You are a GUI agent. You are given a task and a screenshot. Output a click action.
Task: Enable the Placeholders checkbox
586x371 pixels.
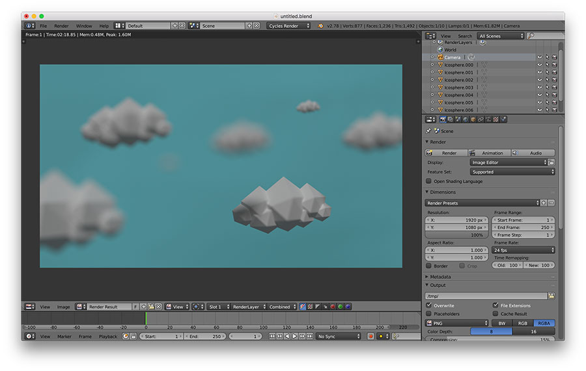(428, 314)
